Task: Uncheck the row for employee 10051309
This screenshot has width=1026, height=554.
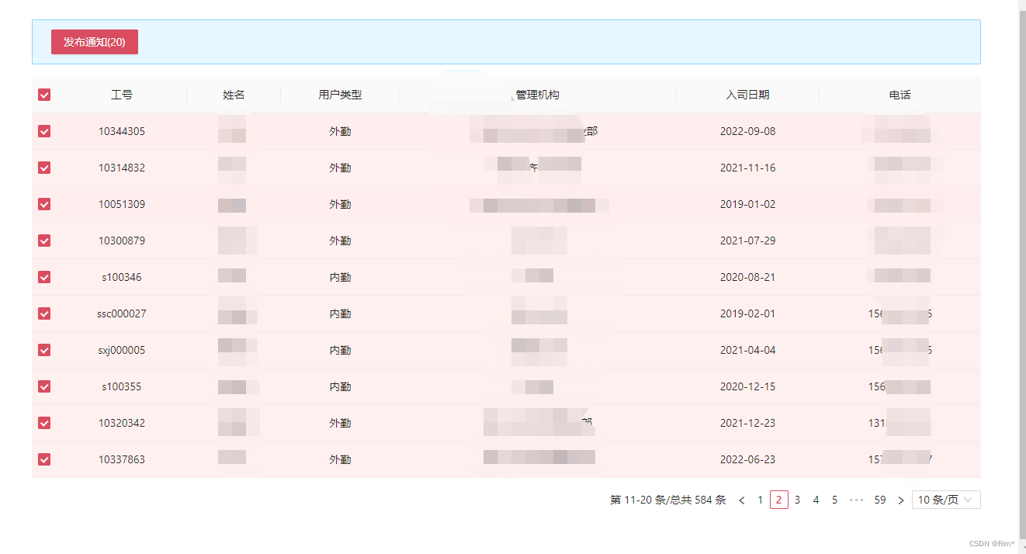Action: (44, 204)
